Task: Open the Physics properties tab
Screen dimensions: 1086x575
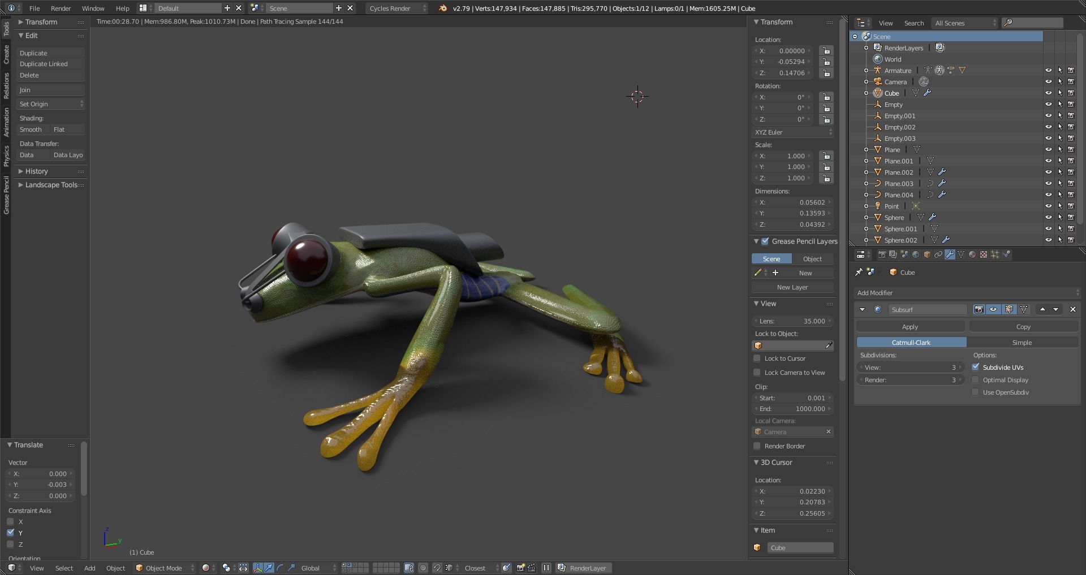Action: (x=1006, y=254)
